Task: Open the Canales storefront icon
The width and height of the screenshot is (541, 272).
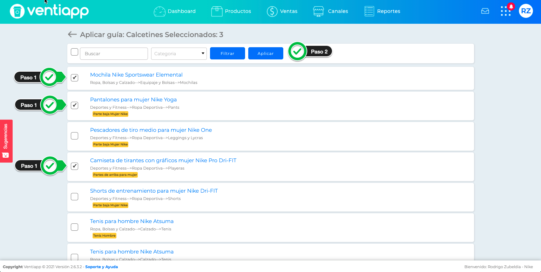Action: (318, 11)
